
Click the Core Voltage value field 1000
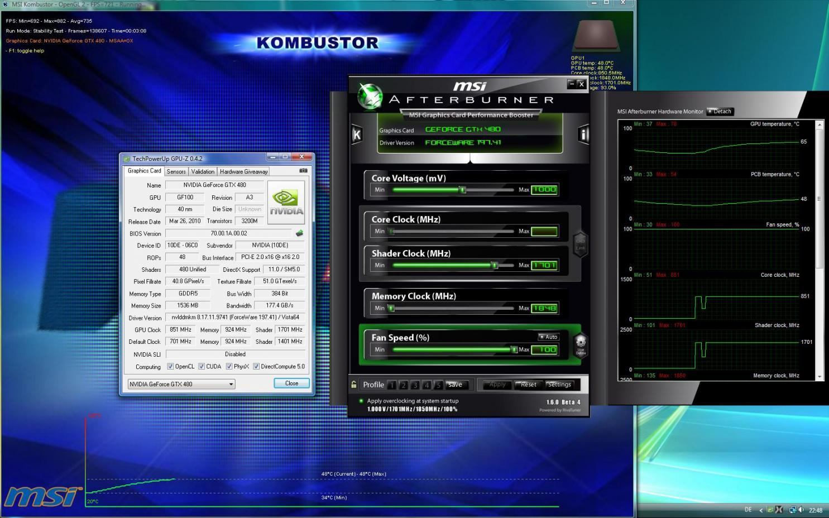(544, 190)
